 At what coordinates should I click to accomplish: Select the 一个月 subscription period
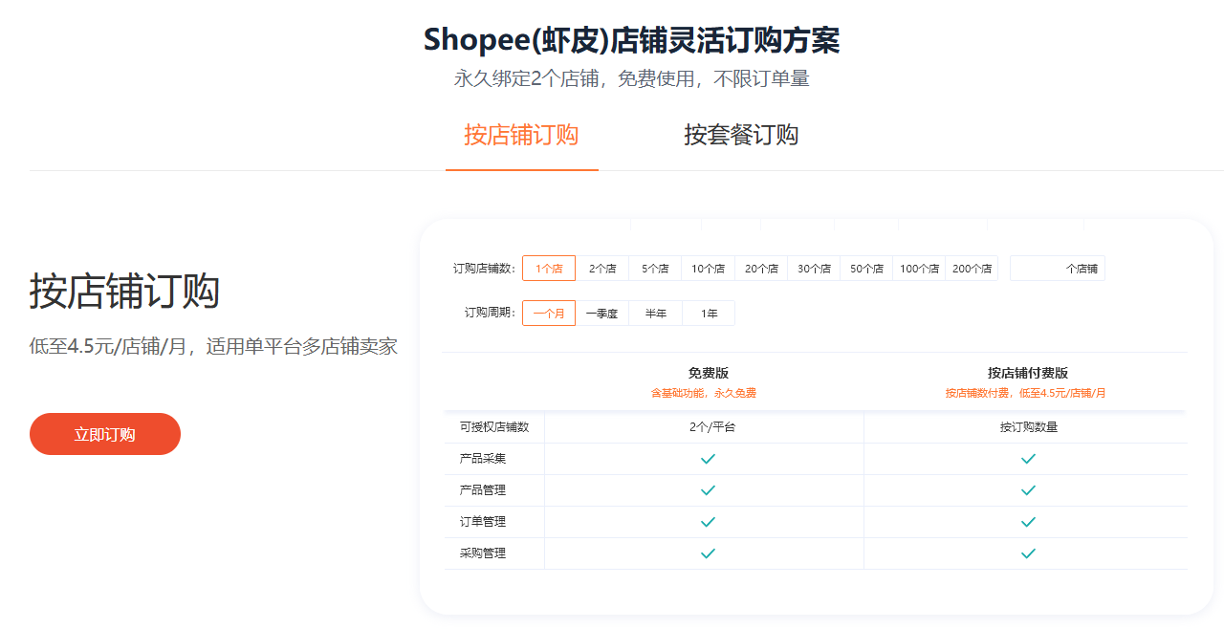pos(549,314)
